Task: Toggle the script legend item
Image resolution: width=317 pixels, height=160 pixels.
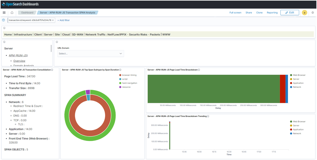Action: (123, 79)
